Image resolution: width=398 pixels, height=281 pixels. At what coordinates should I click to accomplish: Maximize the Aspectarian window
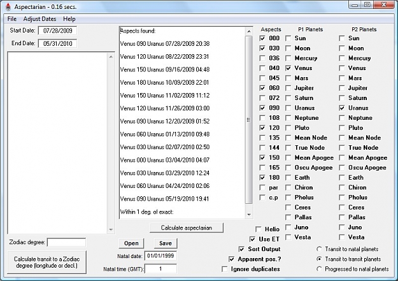click(x=367, y=5)
